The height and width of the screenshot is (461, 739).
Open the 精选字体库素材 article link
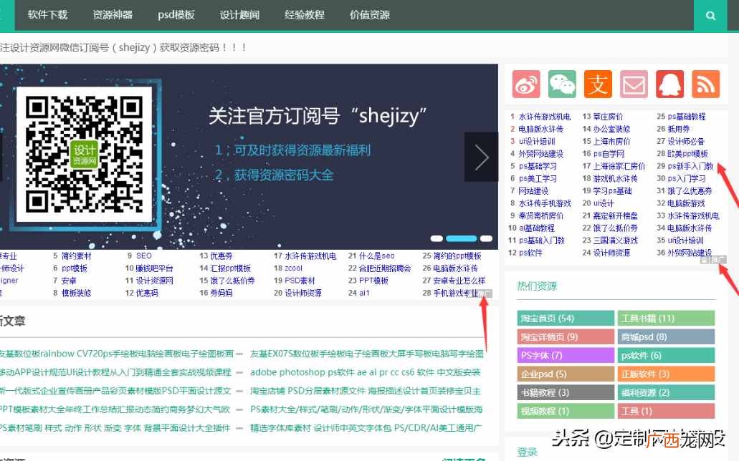click(x=366, y=427)
